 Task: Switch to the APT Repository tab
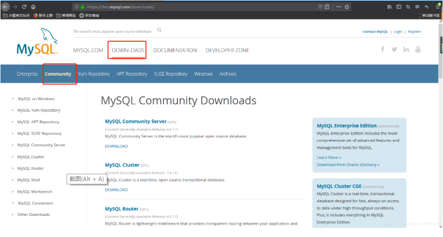(132, 74)
